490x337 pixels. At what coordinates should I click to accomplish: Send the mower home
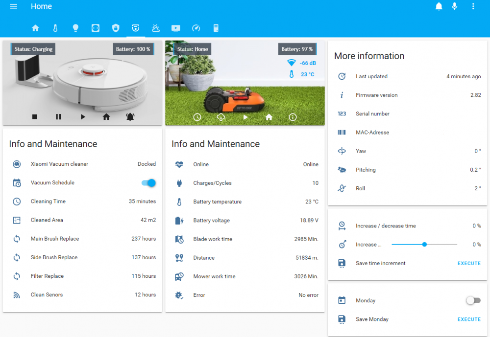pos(269,117)
